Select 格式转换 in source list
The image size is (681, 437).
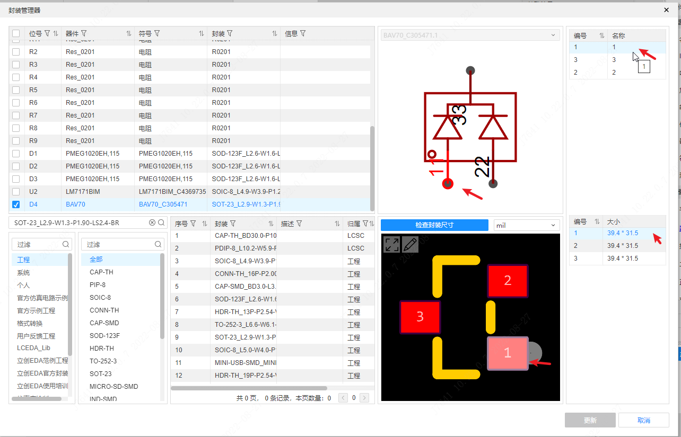point(30,324)
